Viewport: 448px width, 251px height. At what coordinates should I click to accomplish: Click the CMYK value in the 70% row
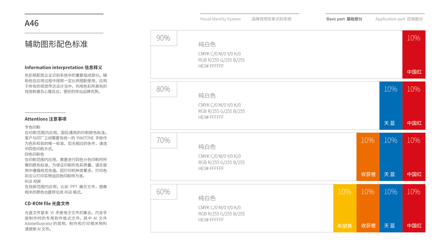coord(219,156)
